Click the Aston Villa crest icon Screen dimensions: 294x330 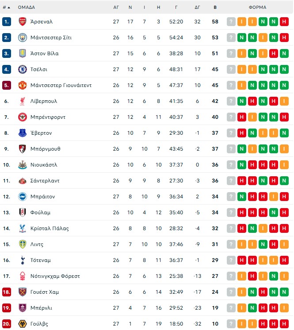coord(23,53)
